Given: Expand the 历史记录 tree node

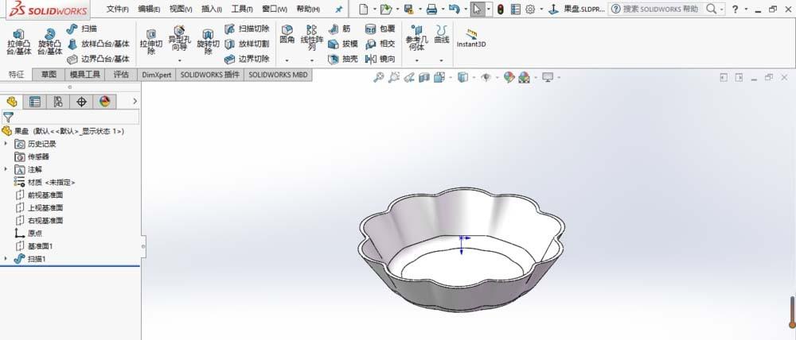Looking at the screenshot, I should (x=6, y=144).
